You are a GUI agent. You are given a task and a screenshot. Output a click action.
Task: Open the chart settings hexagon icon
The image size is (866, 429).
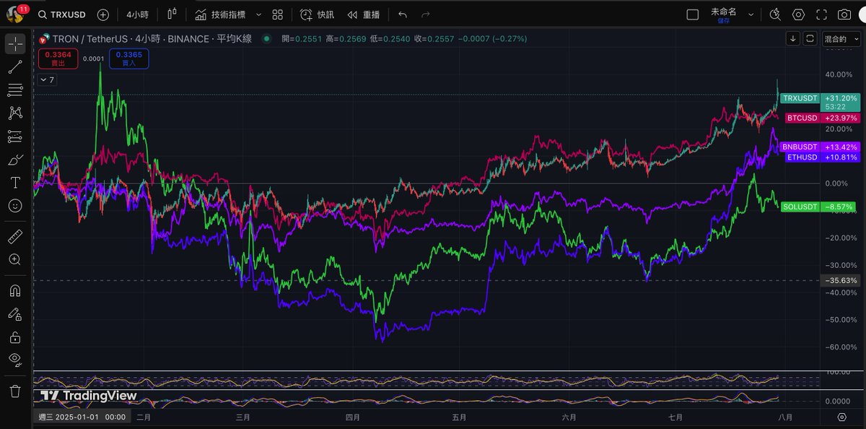[798, 14]
